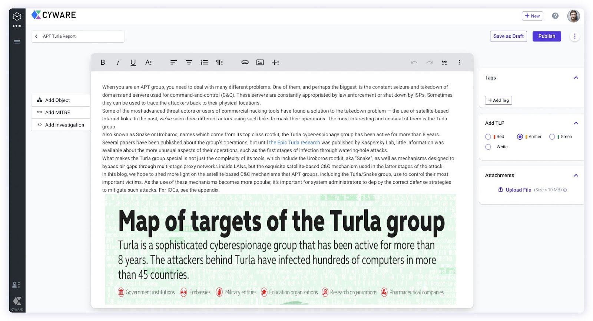Click the 'Embassies' legend label

pos(200,292)
